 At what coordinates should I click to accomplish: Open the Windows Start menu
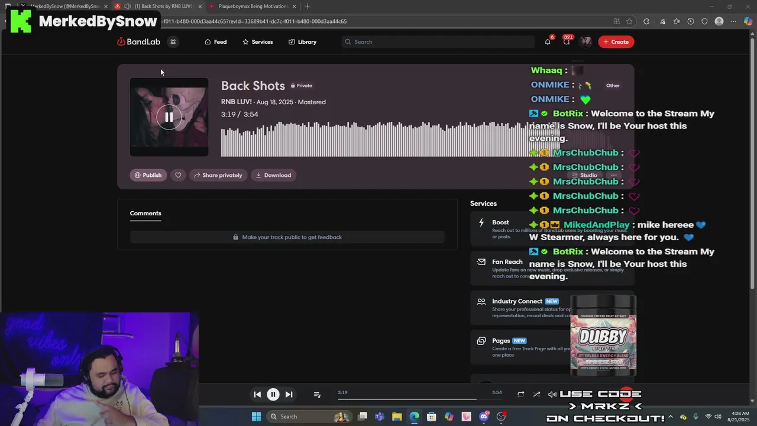pyautogui.click(x=256, y=417)
